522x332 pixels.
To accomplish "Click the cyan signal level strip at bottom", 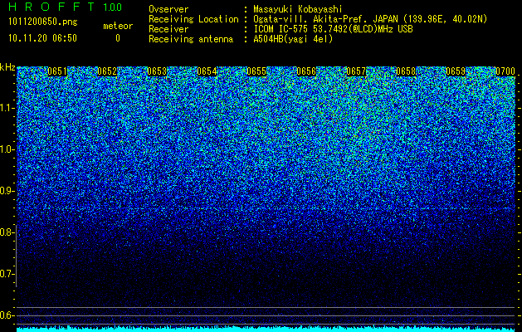I will pos(266,330).
